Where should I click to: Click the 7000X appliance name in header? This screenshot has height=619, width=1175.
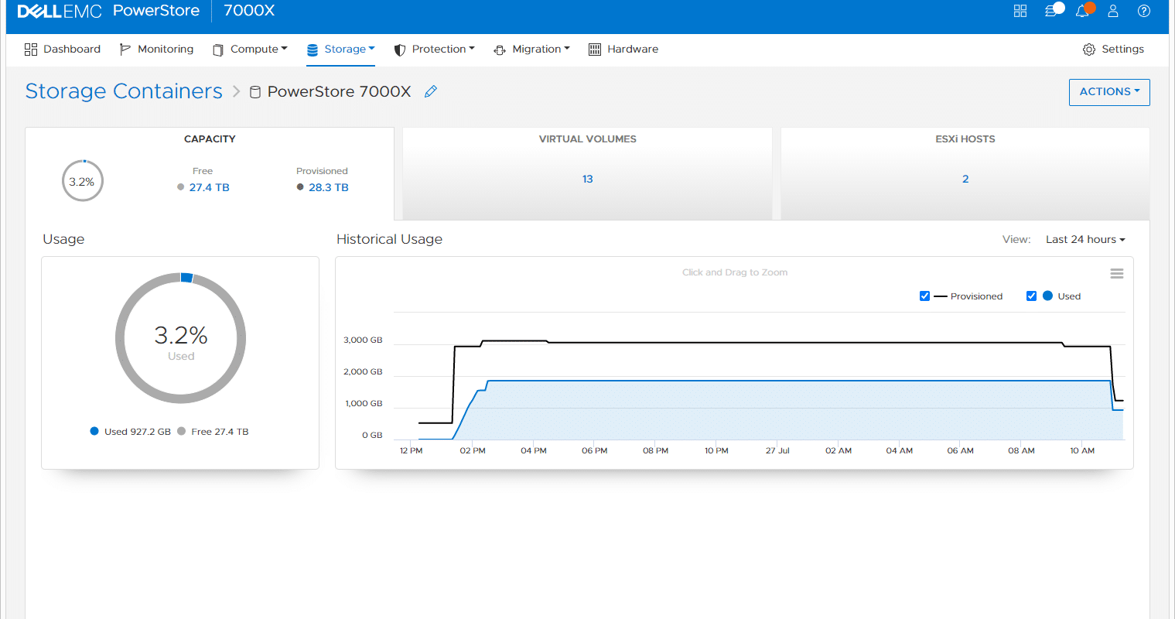pos(249,11)
